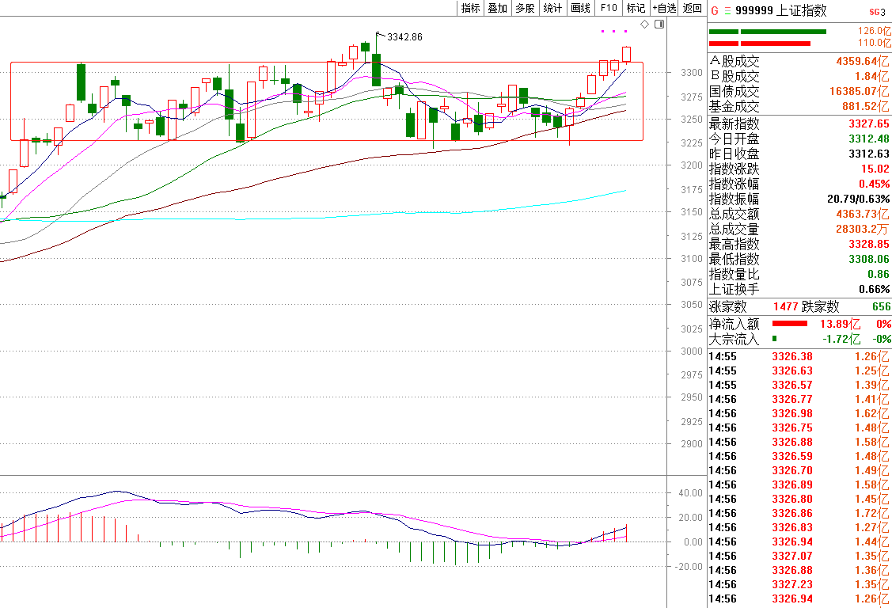Click the 3342.86 peak price label

point(404,37)
